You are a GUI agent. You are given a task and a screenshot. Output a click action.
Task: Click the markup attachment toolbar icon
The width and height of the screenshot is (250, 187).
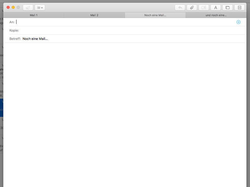(204, 8)
